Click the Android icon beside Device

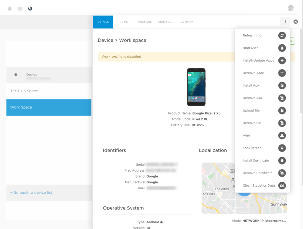pyautogui.click(x=16, y=75)
